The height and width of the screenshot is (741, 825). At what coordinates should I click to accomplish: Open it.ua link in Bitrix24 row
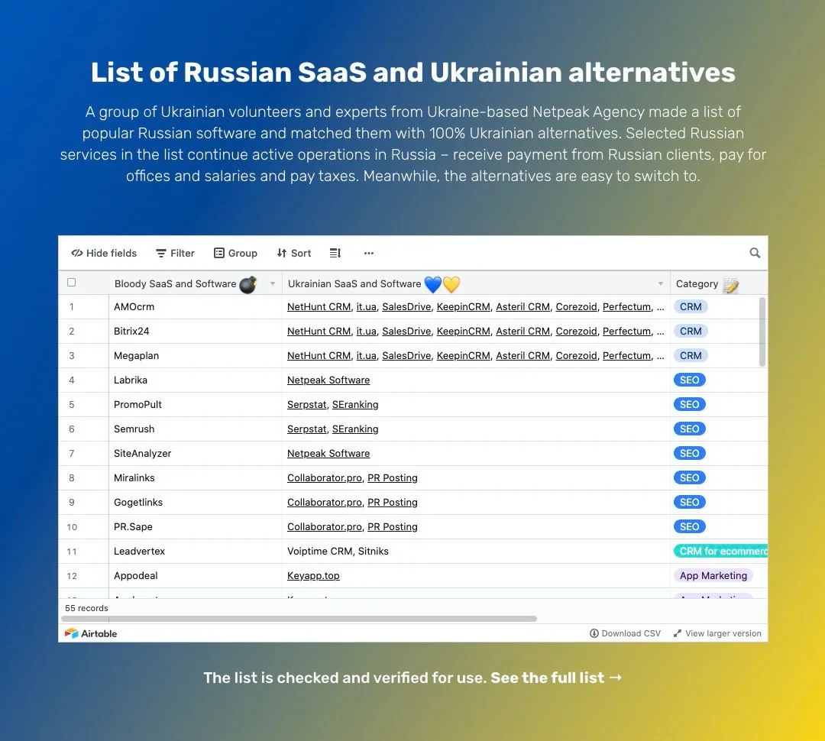coord(366,331)
